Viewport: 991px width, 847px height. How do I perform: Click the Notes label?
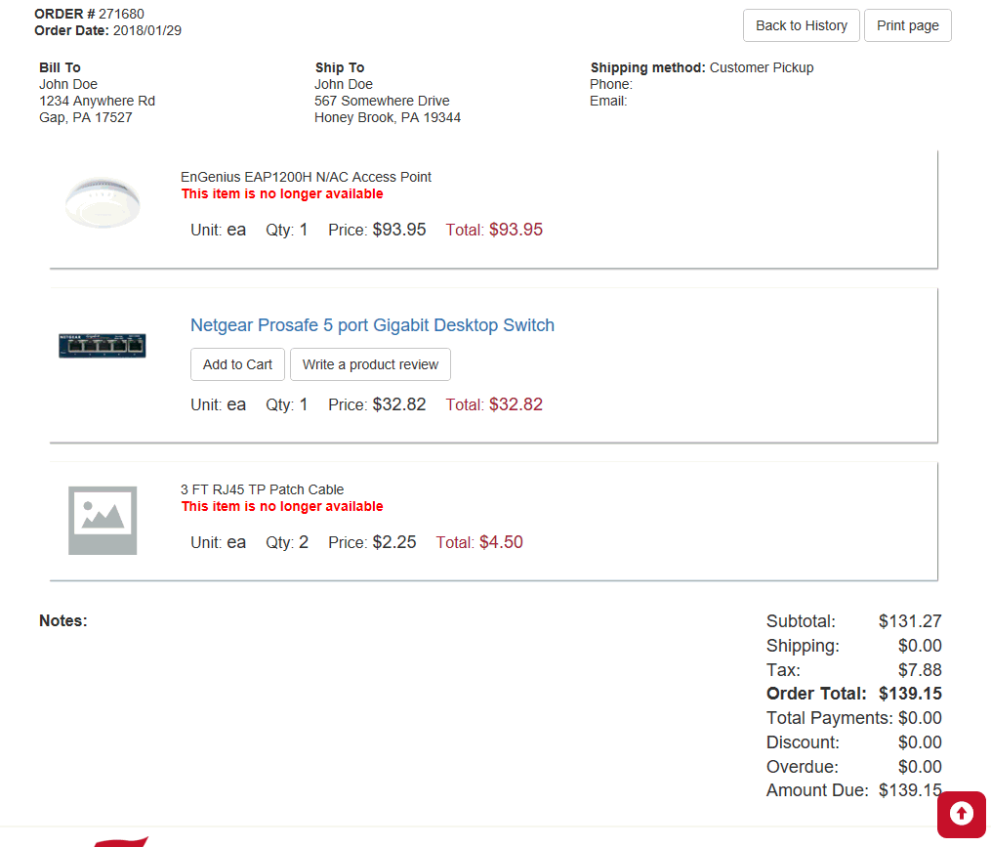pos(63,621)
